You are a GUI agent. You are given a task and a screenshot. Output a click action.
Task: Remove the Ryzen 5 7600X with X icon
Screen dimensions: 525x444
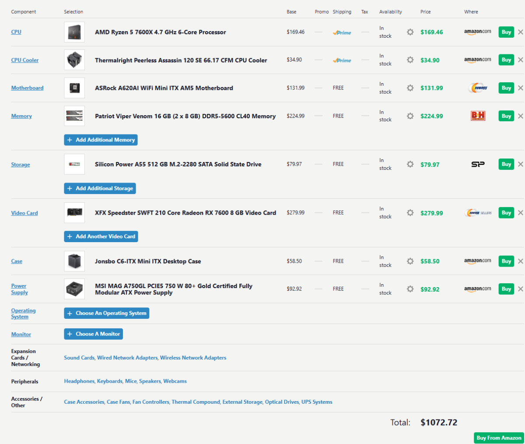(520, 32)
